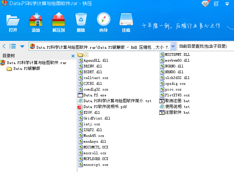Screen dimensions: 234x172
Task: Open the view mode dropdown arrow
Action: pos(22,46)
